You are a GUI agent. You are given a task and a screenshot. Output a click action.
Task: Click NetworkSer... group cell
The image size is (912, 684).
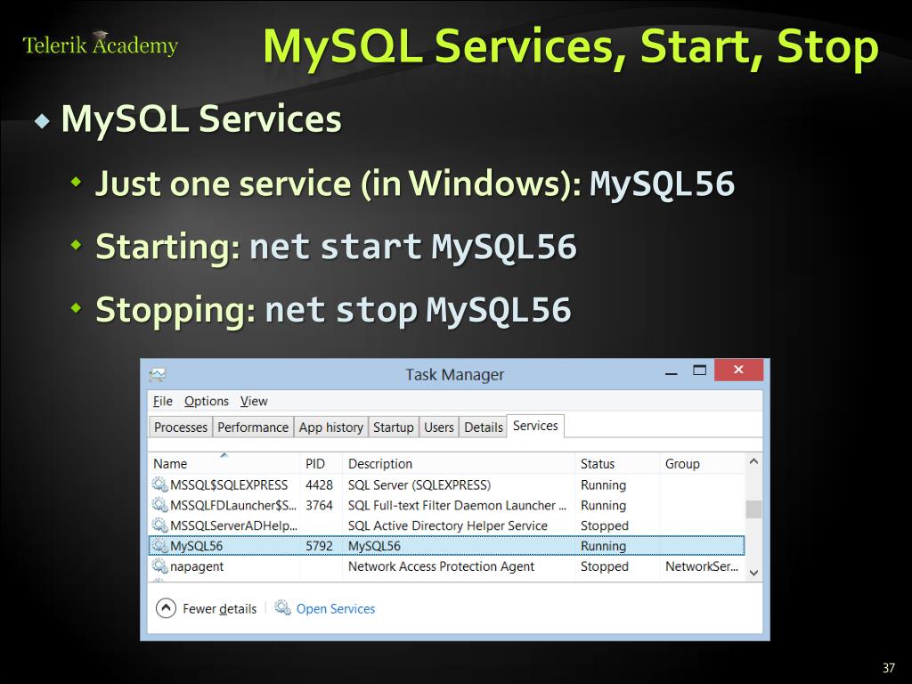click(702, 566)
